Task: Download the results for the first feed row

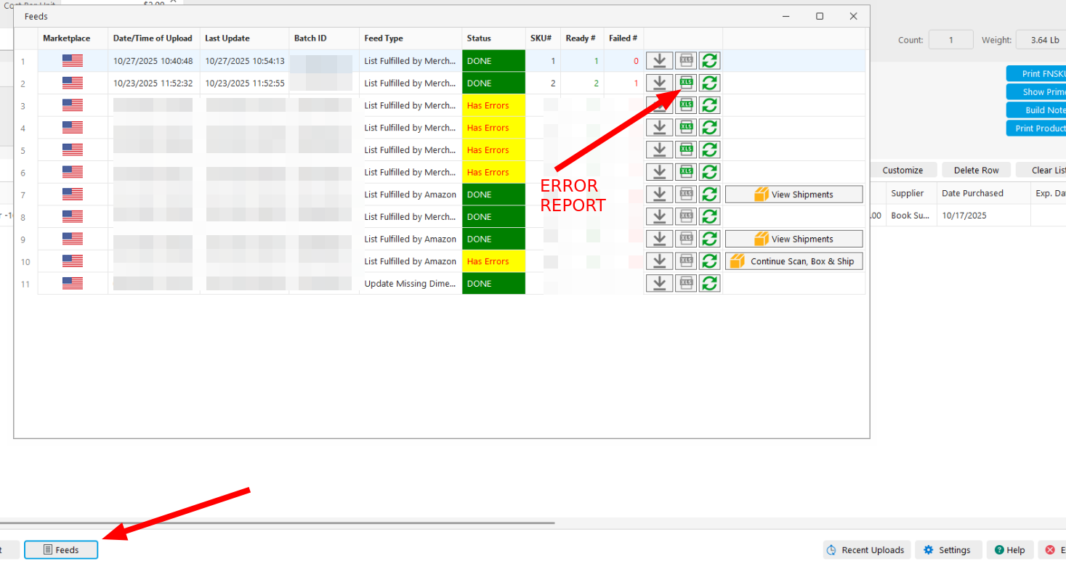Action: coord(660,60)
